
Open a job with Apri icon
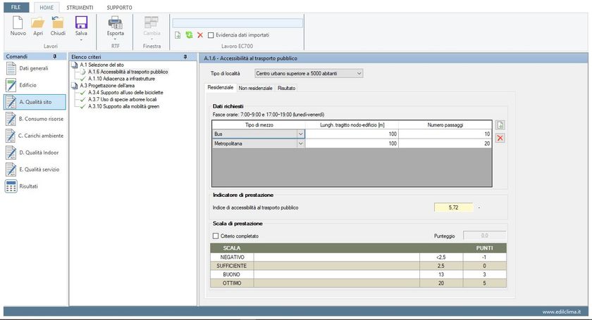pos(38,23)
